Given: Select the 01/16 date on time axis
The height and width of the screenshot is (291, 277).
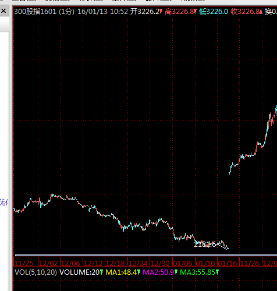Looking at the screenshot, I should 228,263.
